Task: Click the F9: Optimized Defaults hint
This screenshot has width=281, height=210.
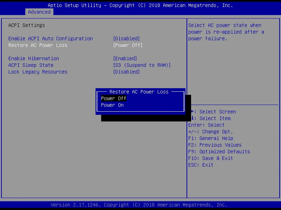Action: 219,152
